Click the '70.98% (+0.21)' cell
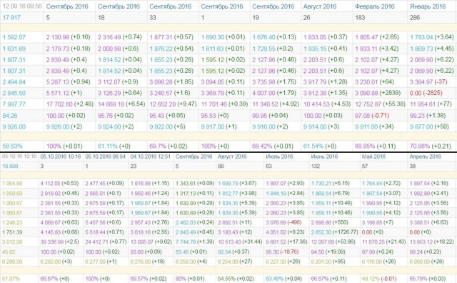Screen dimensions: 457x283 coord(430,146)
